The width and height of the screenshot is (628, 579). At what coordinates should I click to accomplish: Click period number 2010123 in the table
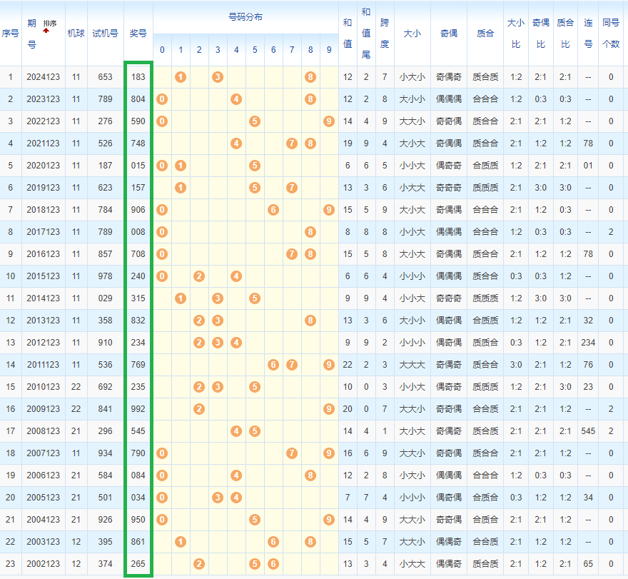pos(44,387)
